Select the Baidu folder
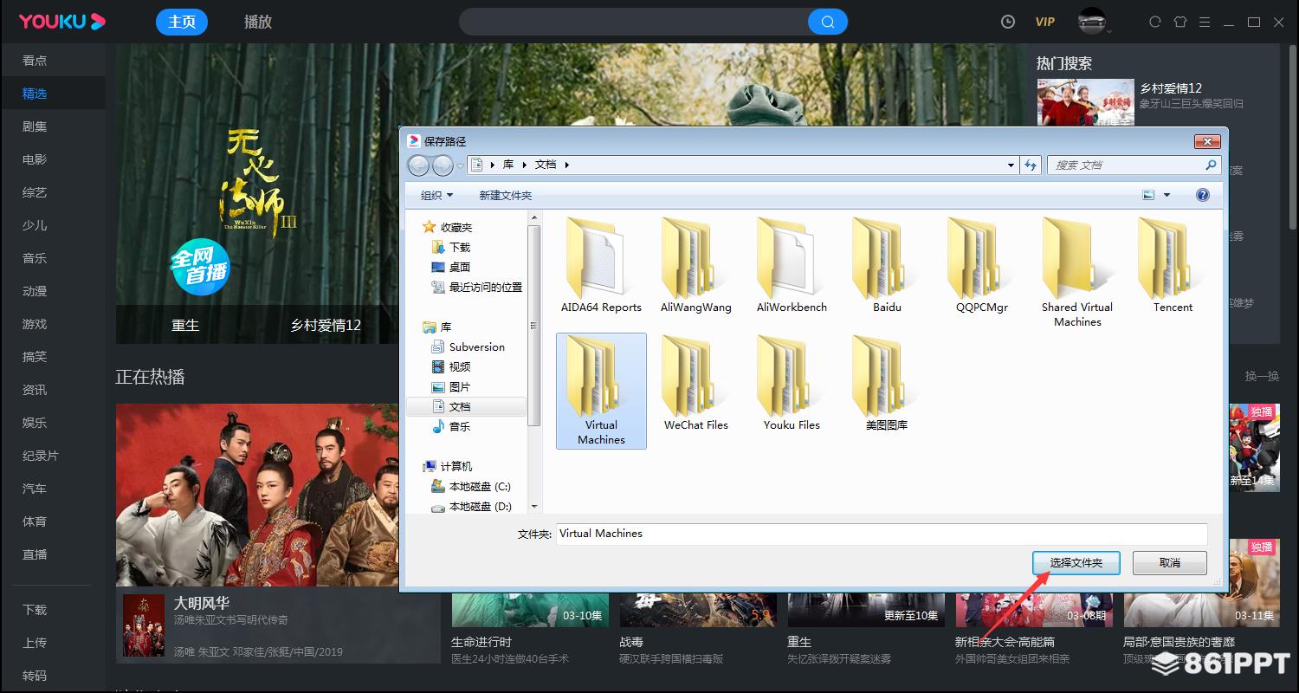Image resolution: width=1299 pixels, height=693 pixels. coord(887,266)
